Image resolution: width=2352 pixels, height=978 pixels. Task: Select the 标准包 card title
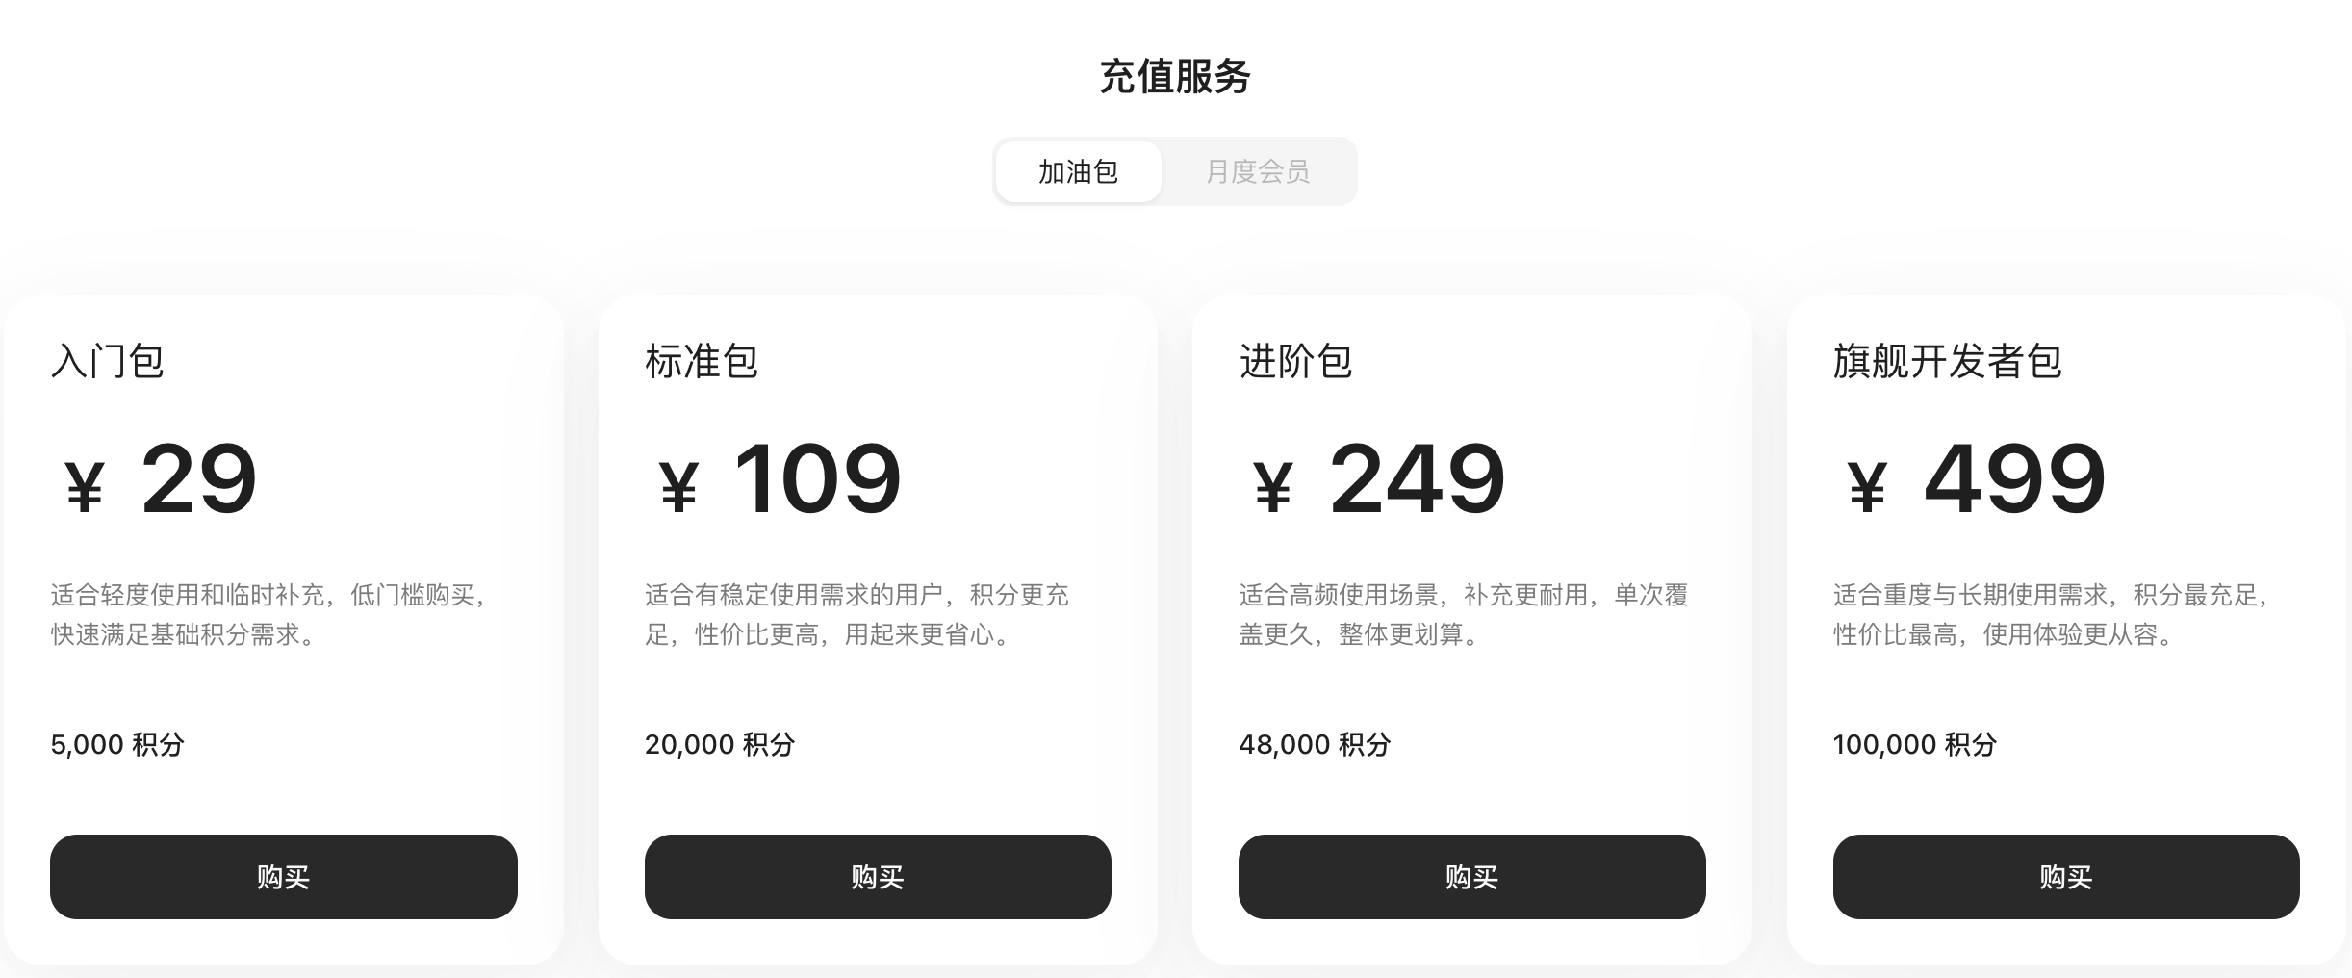[701, 363]
